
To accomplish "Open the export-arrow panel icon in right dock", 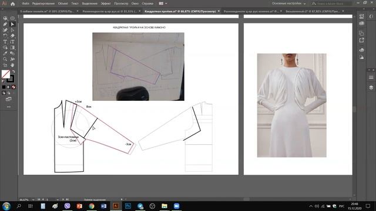I will tap(362, 40).
